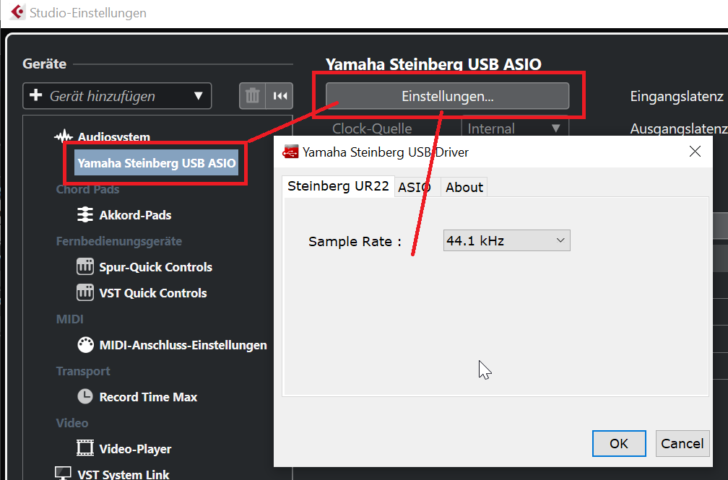Click the Ausgangslatenz label

pos(678,128)
